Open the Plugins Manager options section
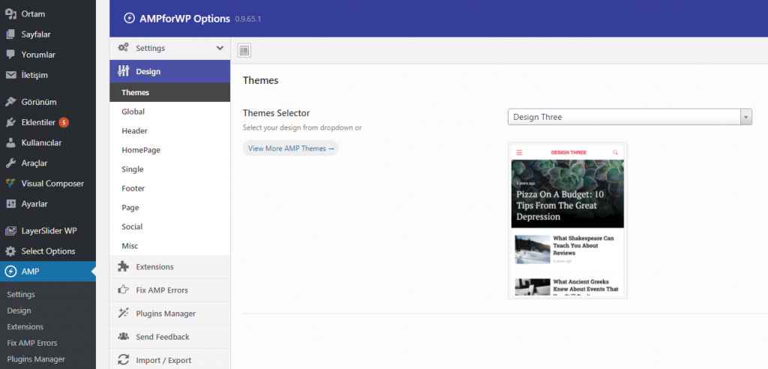This screenshot has width=768, height=369. tap(170, 313)
